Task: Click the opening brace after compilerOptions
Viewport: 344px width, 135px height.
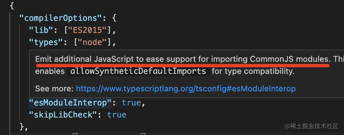Action: point(114,18)
